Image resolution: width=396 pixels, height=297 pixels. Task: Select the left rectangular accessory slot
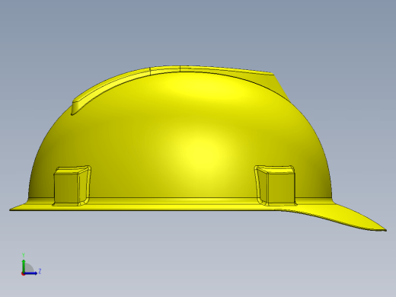pos(72,186)
